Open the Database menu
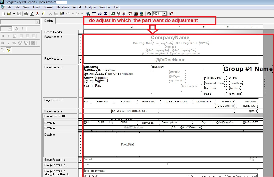Viewport: 274px width, 177px height. click(x=63, y=7)
